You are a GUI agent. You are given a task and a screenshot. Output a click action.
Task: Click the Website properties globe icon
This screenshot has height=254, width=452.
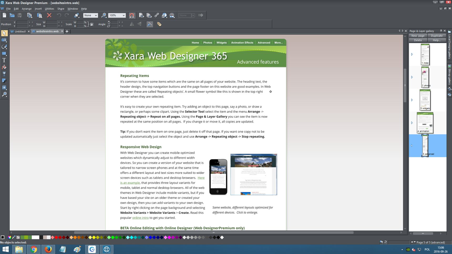[164, 15]
